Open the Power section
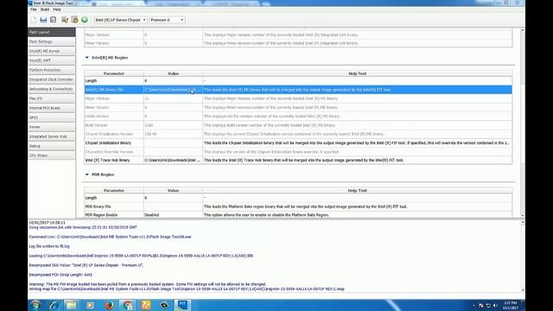Screen dimensions: 553x311 (x=52, y=127)
